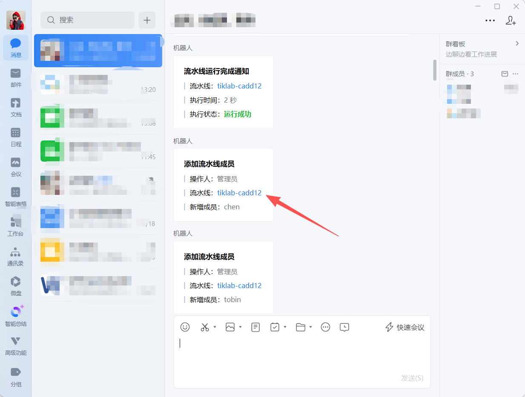The image size is (525, 397).
Task: Open 智能表格 smart sheets
Action: pyautogui.click(x=16, y=197)
